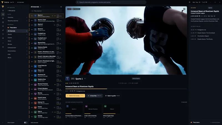The height and width of the screenshot is (125, 222).
Task: Click Edit channels link
Action: tap(34, 122)
